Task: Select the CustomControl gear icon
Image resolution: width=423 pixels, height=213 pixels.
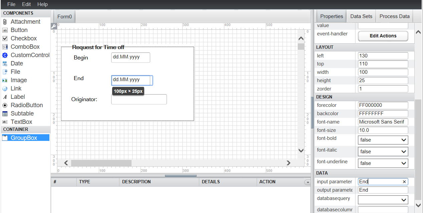Action: point(5,55)
